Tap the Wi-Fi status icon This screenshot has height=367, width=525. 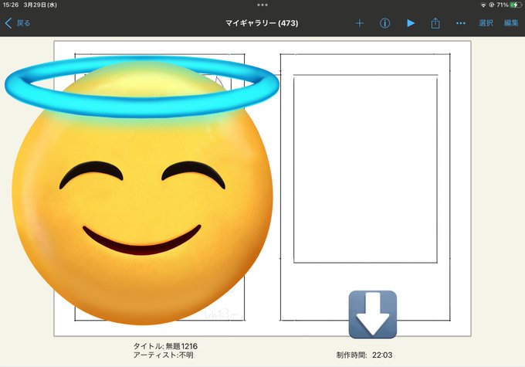coord(483,5)
